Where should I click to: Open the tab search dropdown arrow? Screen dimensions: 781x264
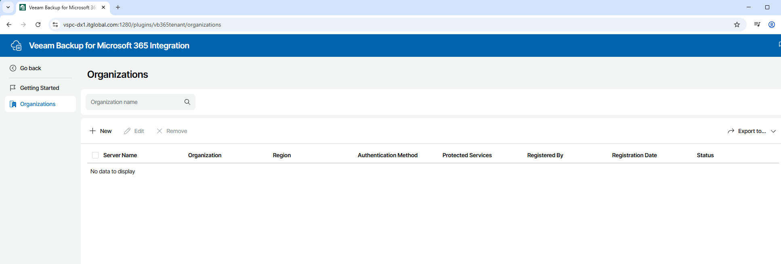pos(8,7)
